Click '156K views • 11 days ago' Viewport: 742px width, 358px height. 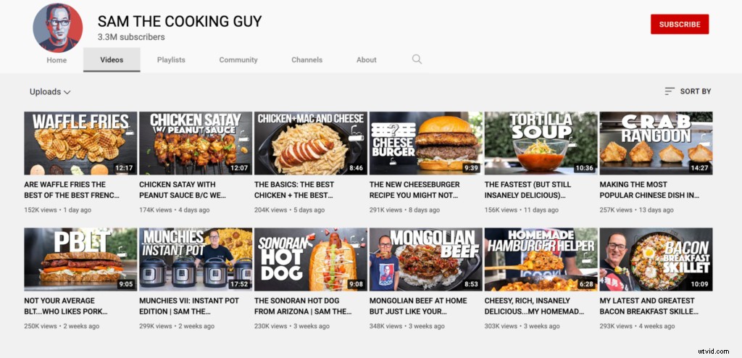522,209
